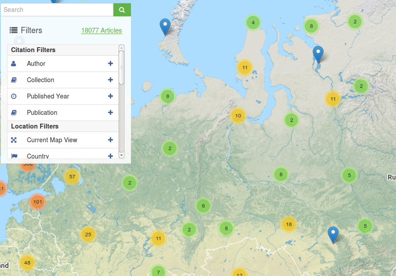396x276 pixels.
Task: Open the yellow cluster marker labeled 18
Action: [289, 224]
